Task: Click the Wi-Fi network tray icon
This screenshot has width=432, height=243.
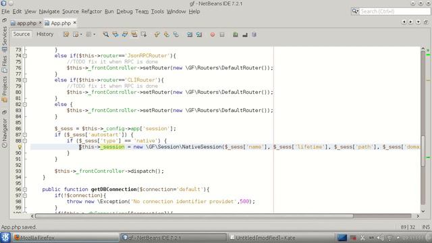Action: (x=389, y=238)
